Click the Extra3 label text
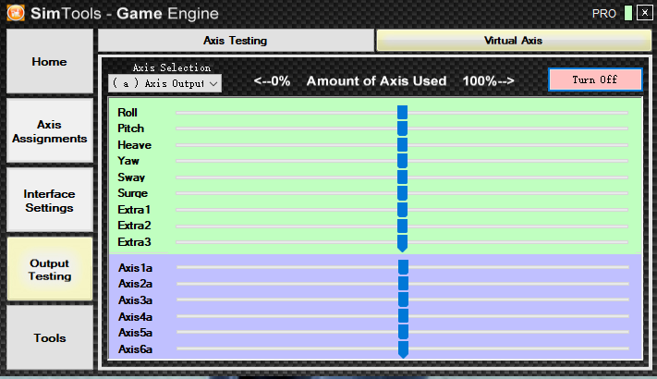The height and width of the screenshot is (379, 657). click(134, 242)
